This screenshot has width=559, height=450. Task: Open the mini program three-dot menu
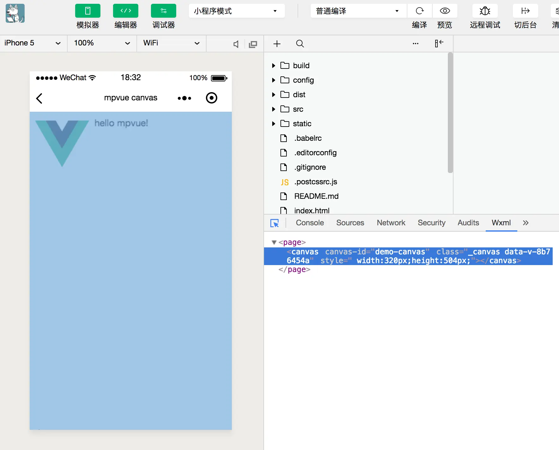tap(184, 98)
